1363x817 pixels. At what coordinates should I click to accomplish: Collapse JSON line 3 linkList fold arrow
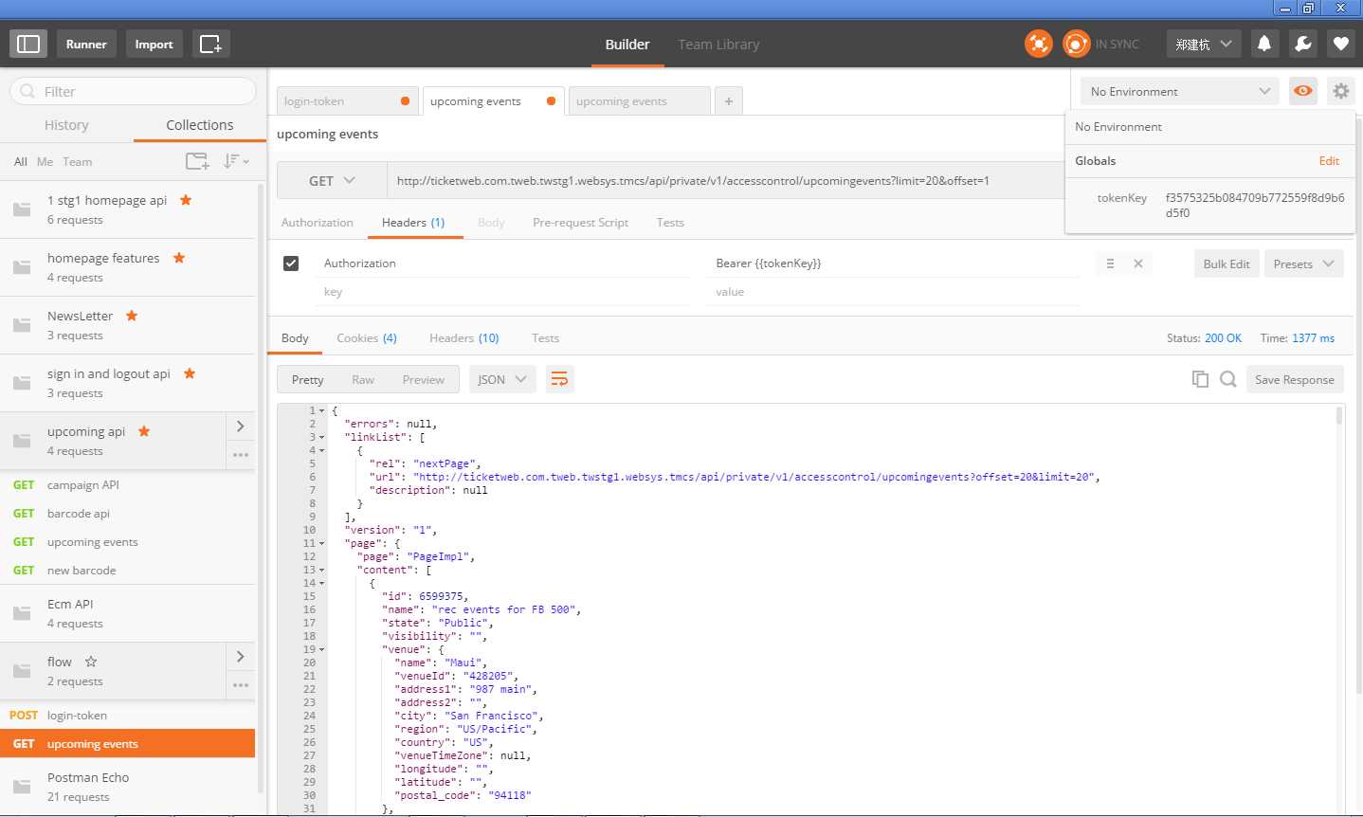pyautogui.click(x=322, y=437)
